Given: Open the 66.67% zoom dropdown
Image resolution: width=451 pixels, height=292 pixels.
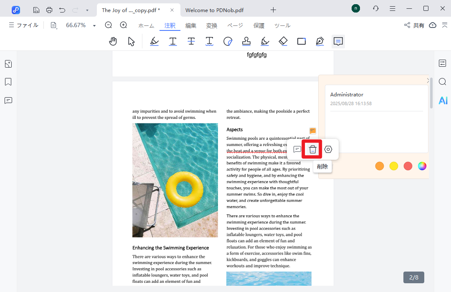Looking at the screenshot, I should tap(94, 25).
